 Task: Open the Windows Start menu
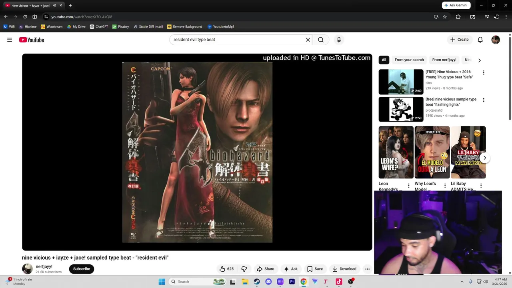click(162, 282)
